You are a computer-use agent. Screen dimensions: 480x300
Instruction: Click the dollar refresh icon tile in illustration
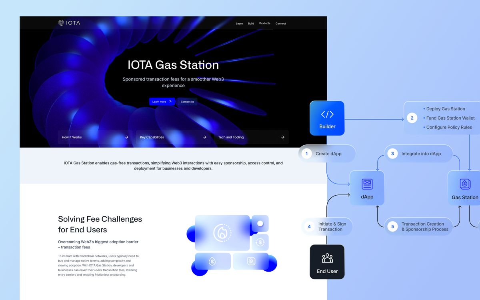click(x=260, y=242)
